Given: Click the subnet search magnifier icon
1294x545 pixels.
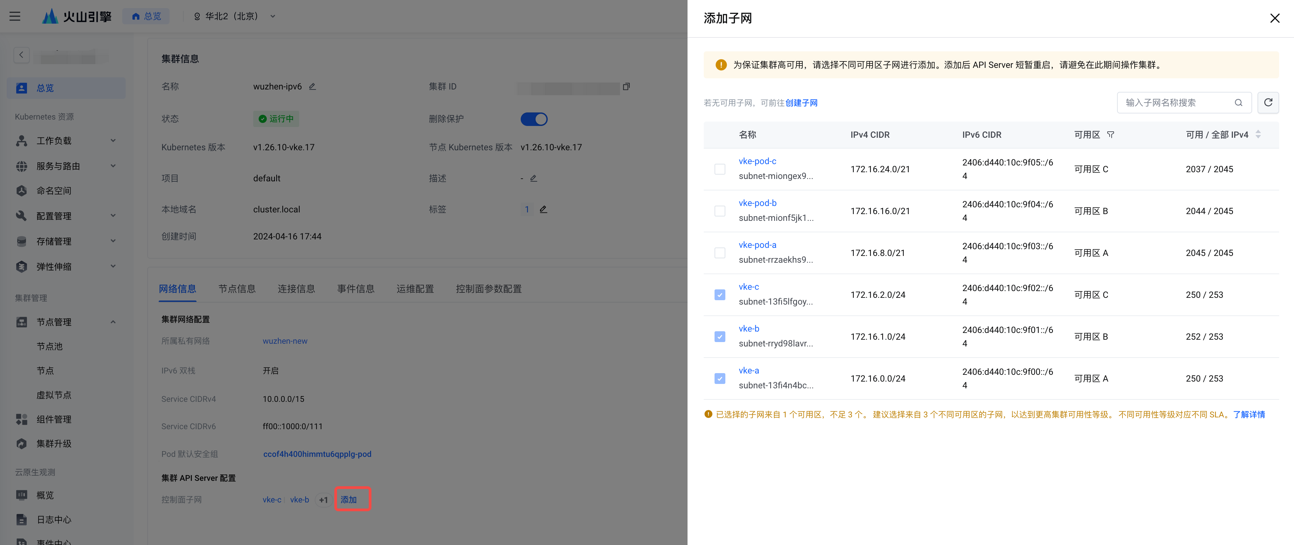Looking at the screenshot, I should tap(1238, 102).
